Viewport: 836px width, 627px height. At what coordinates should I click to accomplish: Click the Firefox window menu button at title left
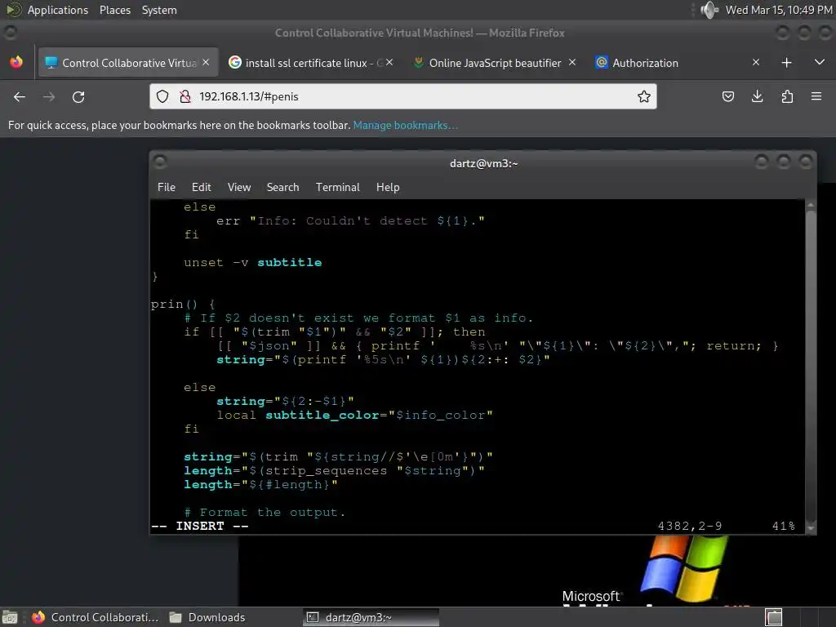click(10, 33)
